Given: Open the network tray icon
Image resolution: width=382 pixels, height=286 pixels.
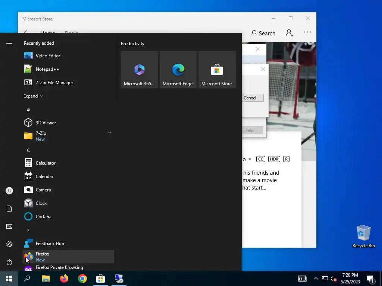Looking at the screenshot, I should pos(325,279).
